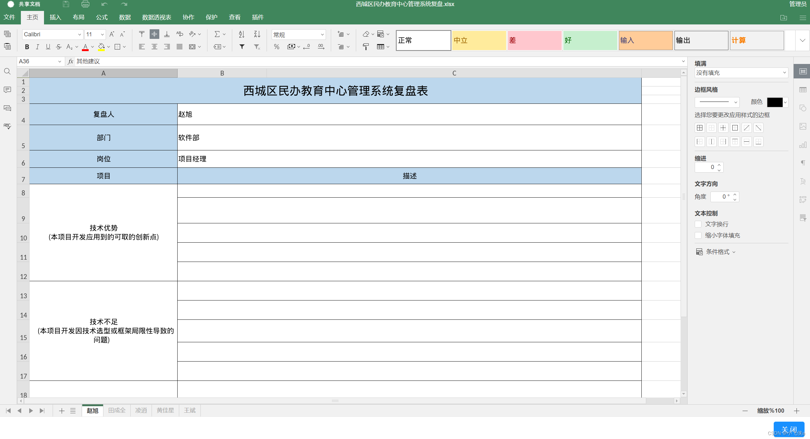810x439 pixels.
Task: Undo the last action
Action: (x=104, y=4)
